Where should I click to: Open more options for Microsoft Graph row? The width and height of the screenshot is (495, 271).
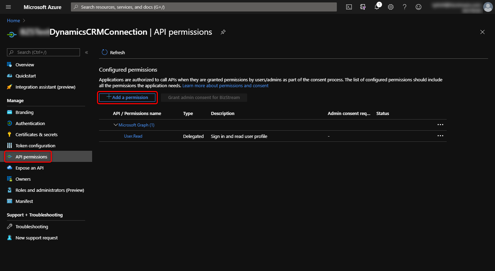(x=440, y=125)
